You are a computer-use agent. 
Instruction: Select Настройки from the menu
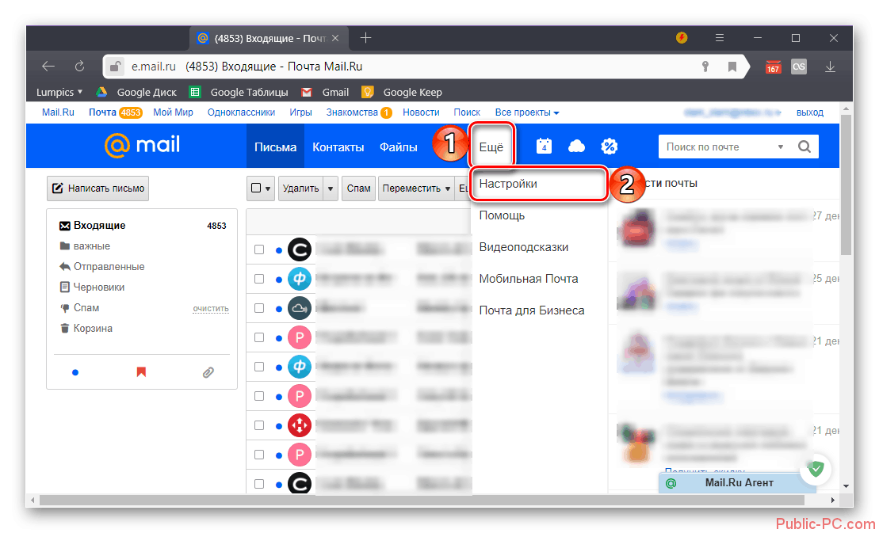click(x=508, y=184)
